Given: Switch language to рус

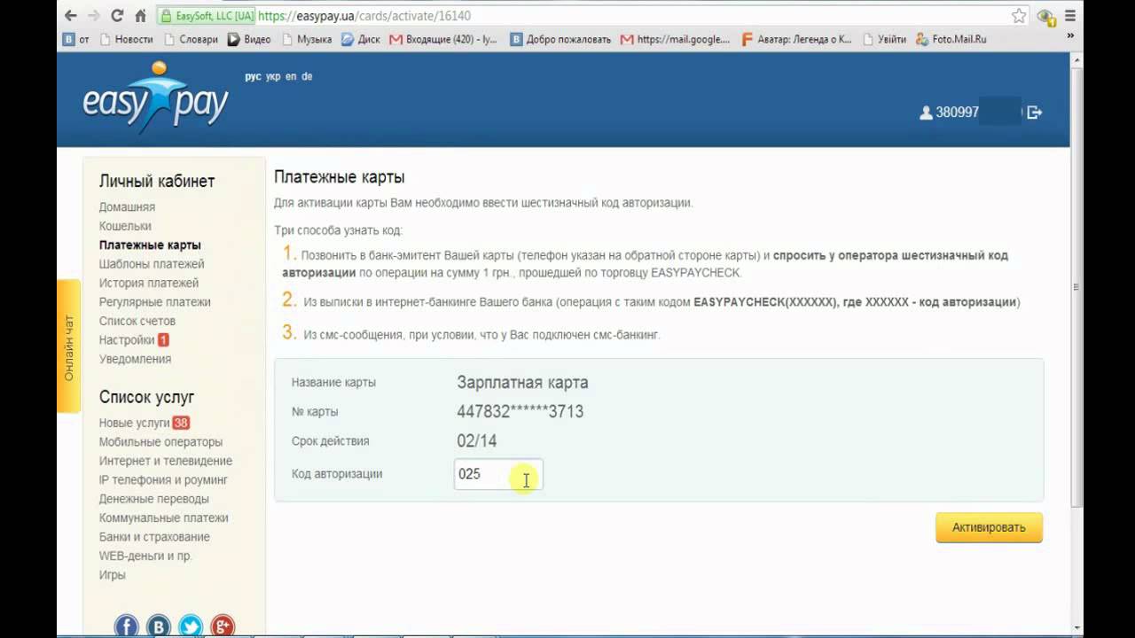Looking at the screenshot, I should 253,77.
